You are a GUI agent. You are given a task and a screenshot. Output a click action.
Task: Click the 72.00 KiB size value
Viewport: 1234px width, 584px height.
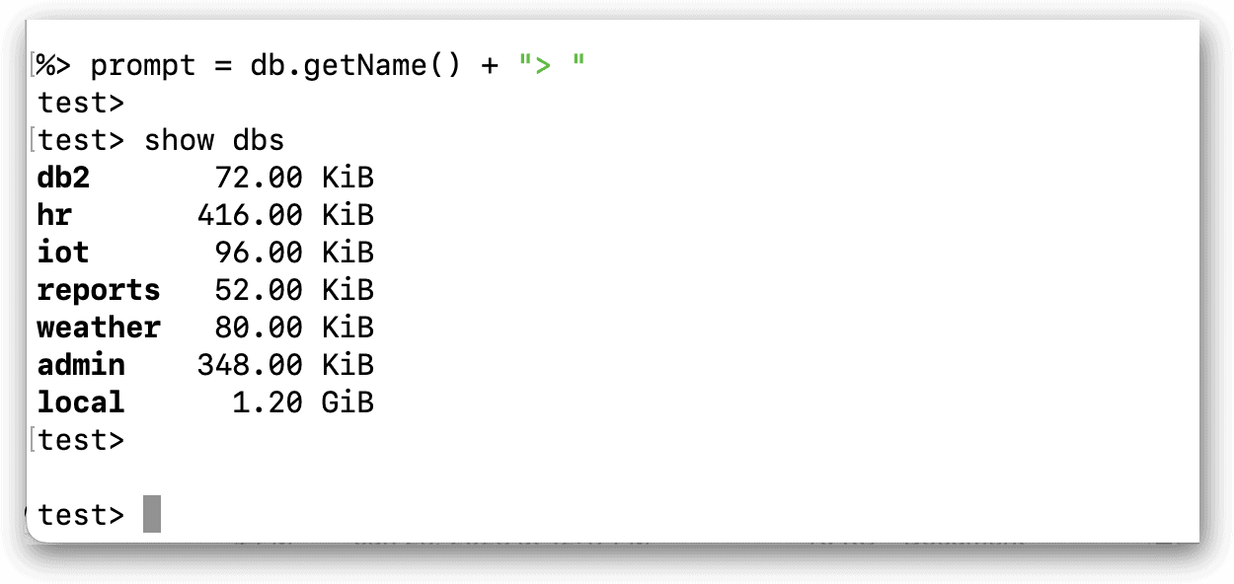click(x=294, y=178)
